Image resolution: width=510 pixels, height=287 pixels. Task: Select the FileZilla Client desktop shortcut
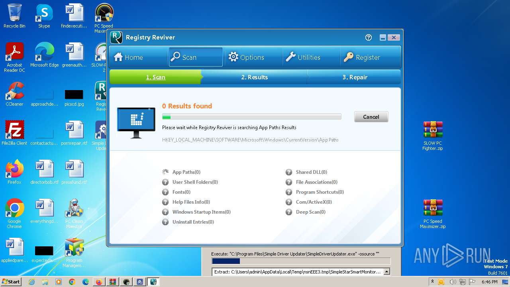click(14, 133)
